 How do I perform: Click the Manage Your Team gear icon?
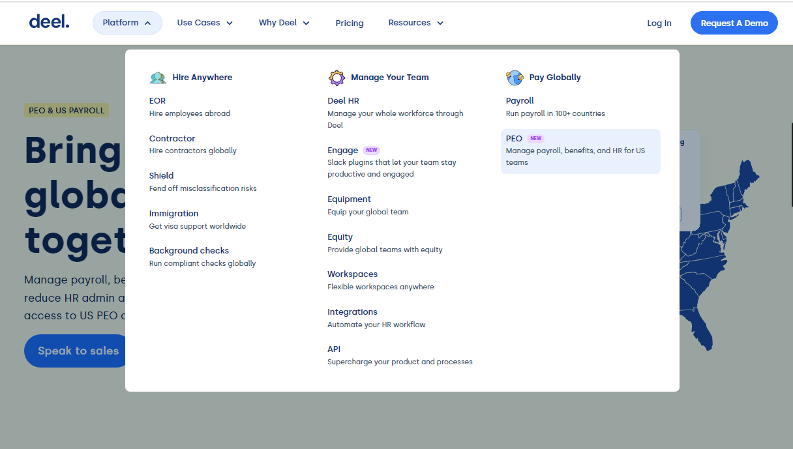(x=337, y=77)
